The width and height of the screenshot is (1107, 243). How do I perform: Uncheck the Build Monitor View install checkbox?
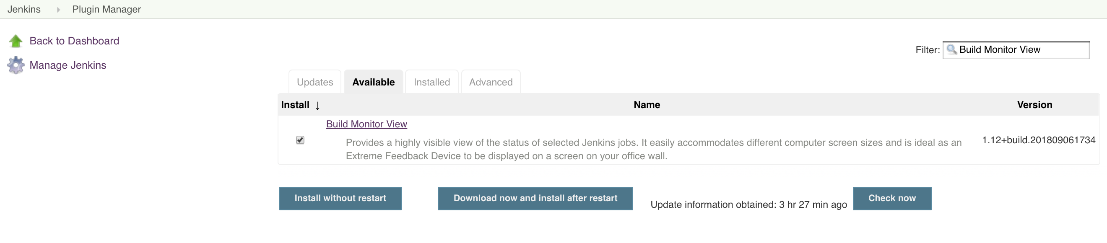pyautogui.click(x=300, y=140)
